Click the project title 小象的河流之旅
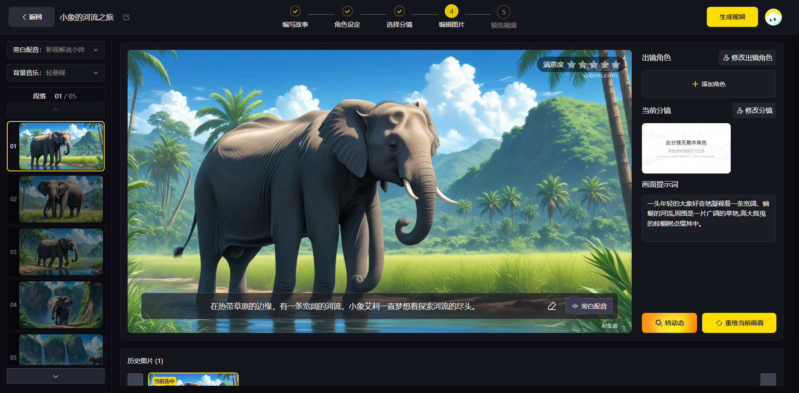Viewport: 799px width, 393px height. point(87,17)
